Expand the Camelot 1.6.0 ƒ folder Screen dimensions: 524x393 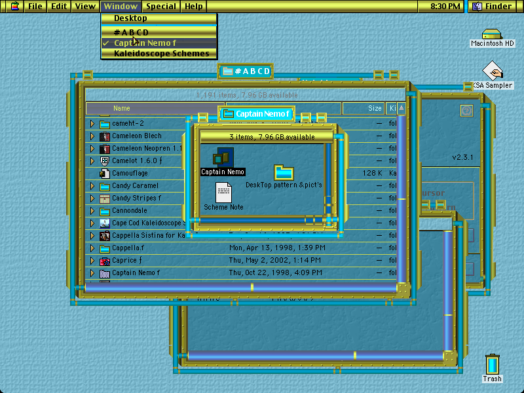tap(92, 160)
